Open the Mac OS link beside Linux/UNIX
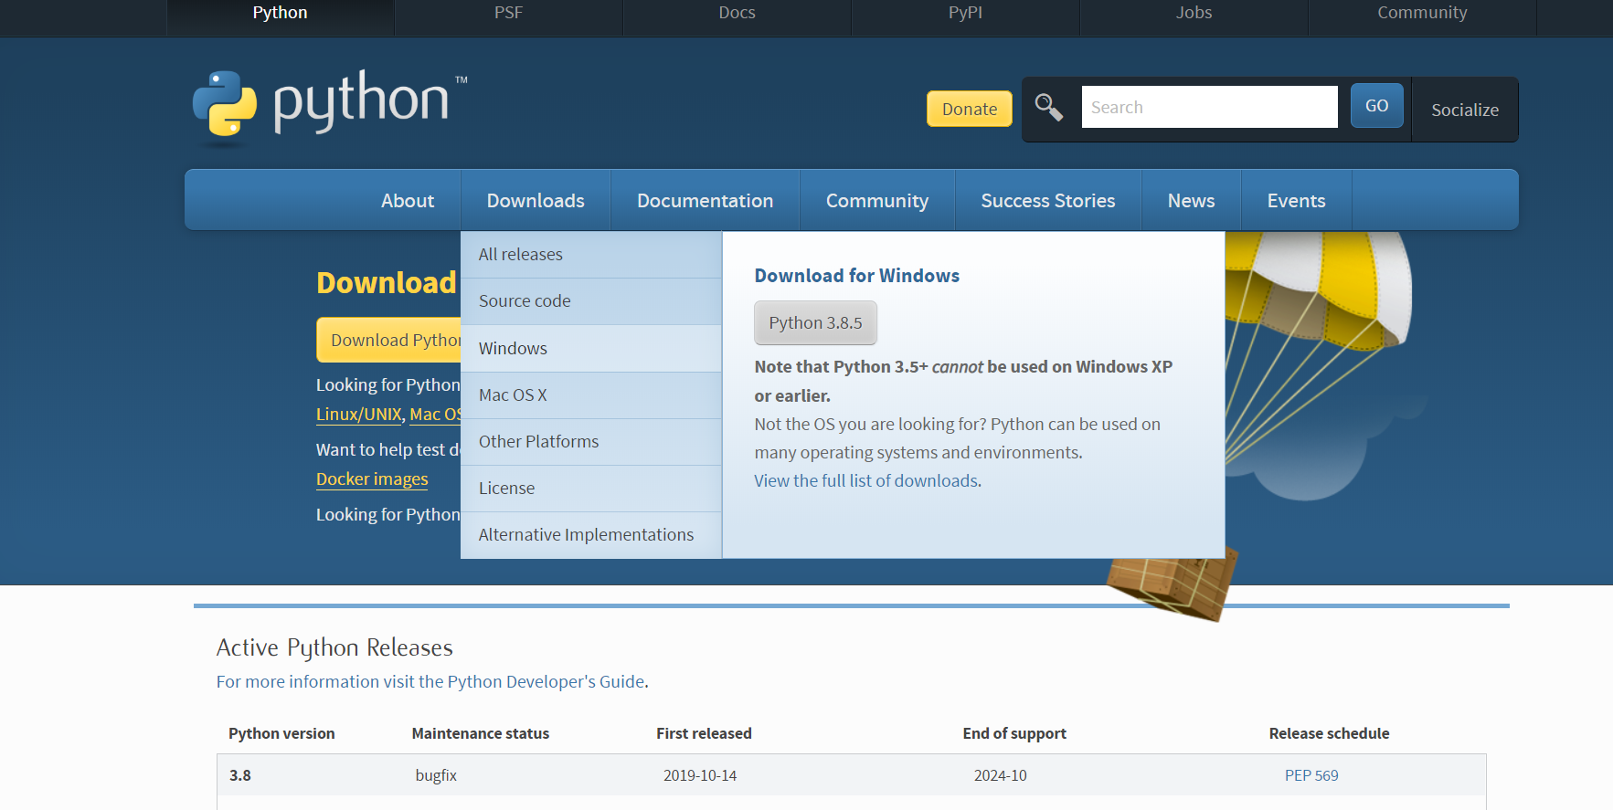The width and height of the screenshot is (1613, 810). pyautogui.click(x=435, y=414)
